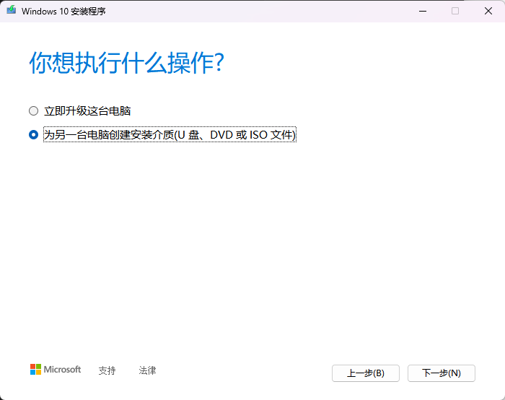Select the 立即升级这台电脑 radio button
The height and width of the screenshot is (400, 505).
33,111
